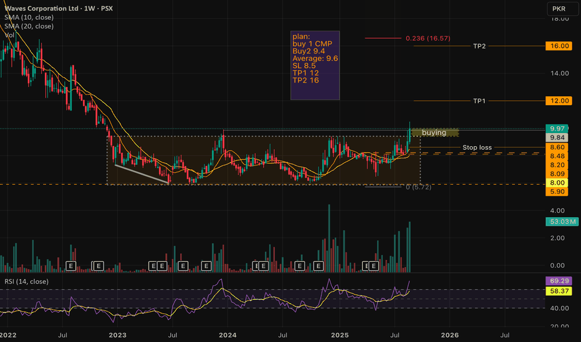
Task: Select the Stop loss line label
Action: pos(477,147)
